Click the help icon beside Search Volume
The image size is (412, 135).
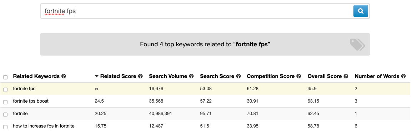click(191, 76)
